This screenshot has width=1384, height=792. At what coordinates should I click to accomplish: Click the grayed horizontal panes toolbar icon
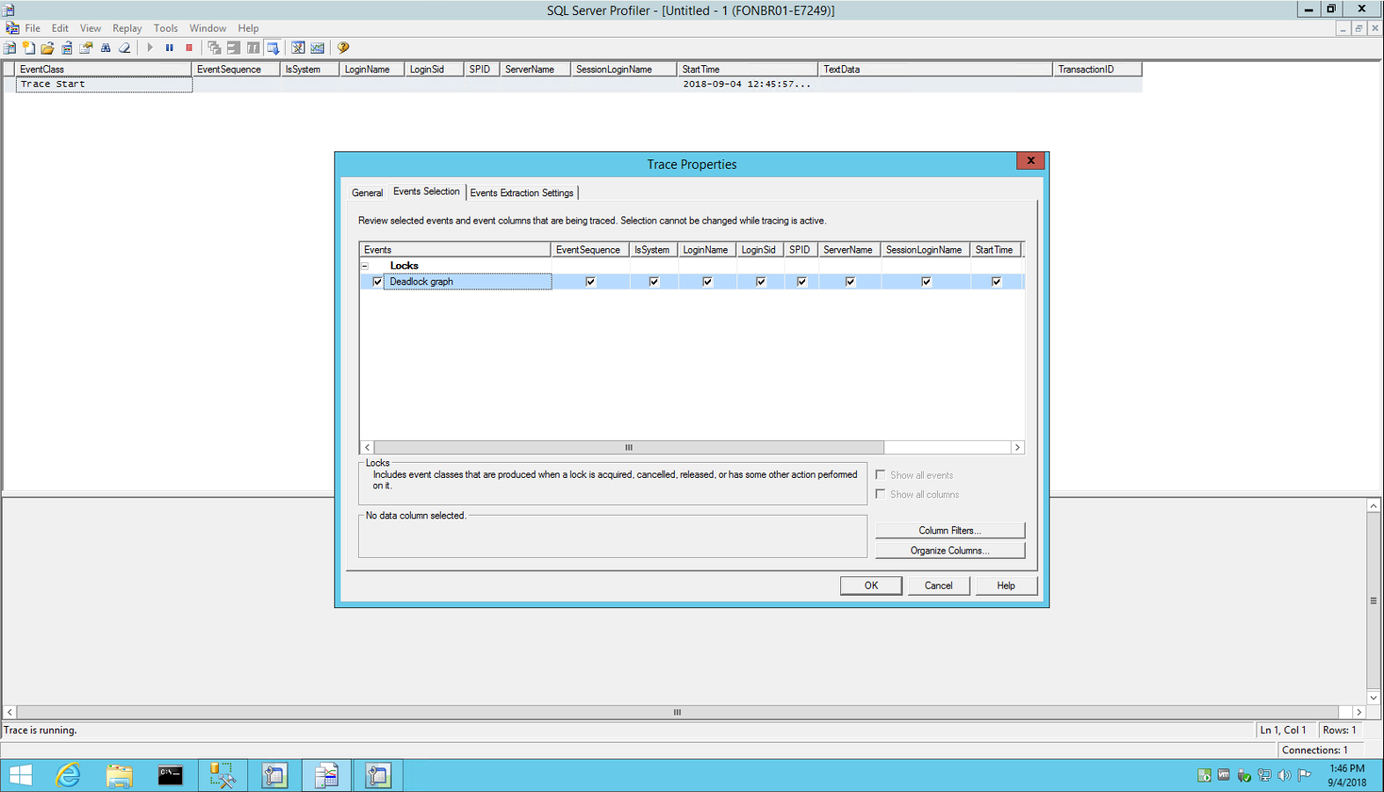pyautogui.click(x=233, y=48)
